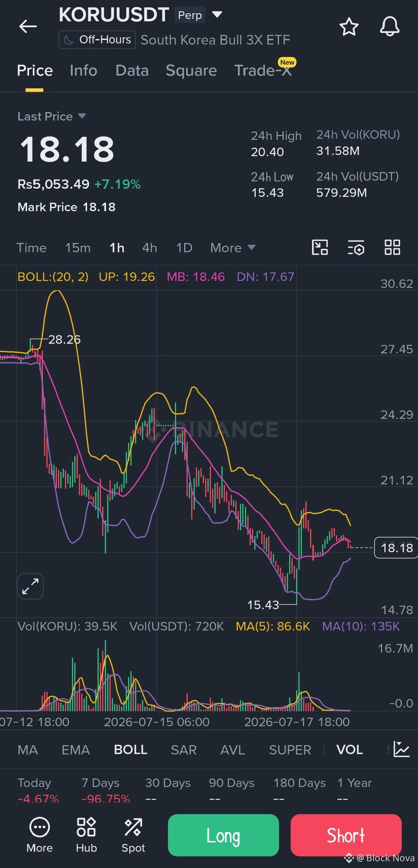
Task: Tap the 7 Days performance label
Action: tap(101, 783)
